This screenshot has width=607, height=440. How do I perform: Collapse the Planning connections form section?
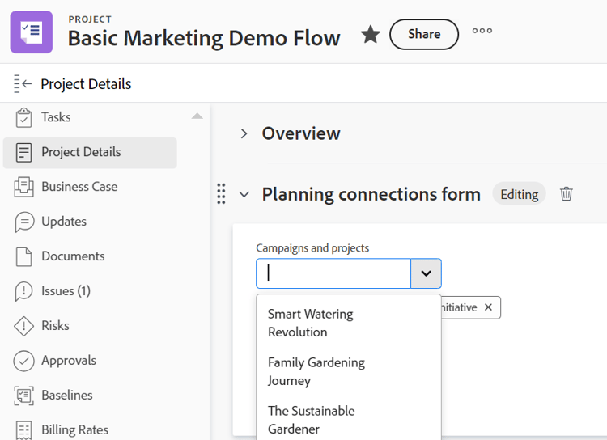click(x=244, y=194)
